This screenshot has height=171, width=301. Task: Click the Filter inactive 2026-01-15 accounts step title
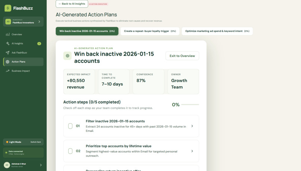point(115,121)
